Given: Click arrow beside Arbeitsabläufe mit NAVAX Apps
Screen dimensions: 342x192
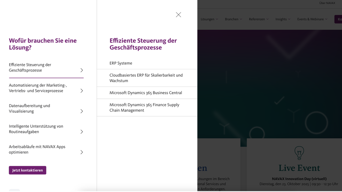Looking at the screenshot, I should tap(82, 152).
